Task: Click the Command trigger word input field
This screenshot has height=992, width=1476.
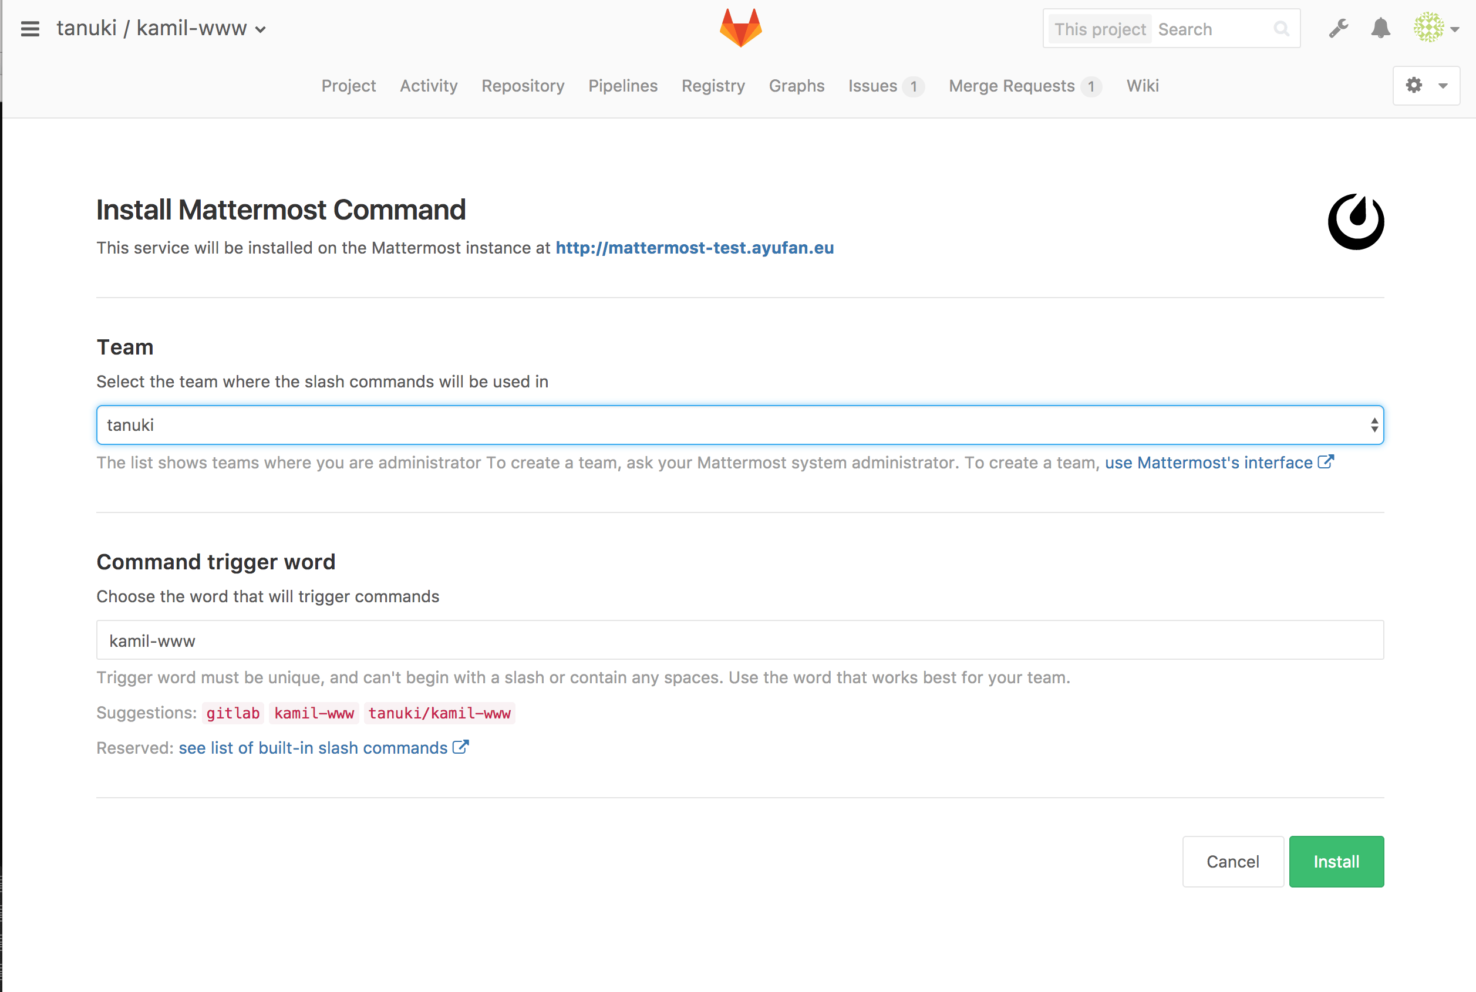Action: tap(740, 640)
